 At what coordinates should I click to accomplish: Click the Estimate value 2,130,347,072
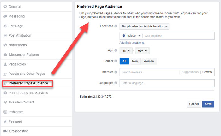point(102,97)
